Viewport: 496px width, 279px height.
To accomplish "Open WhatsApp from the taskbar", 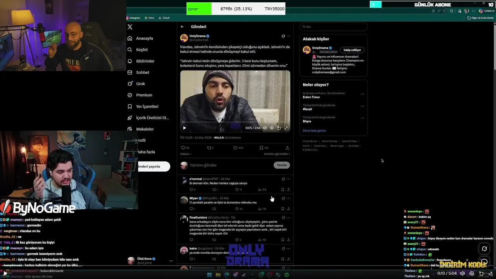I will 261,275.
